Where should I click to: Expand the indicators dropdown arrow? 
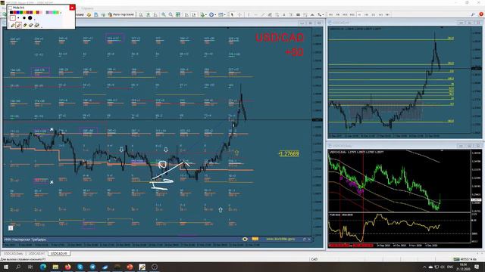click(206, 14)
